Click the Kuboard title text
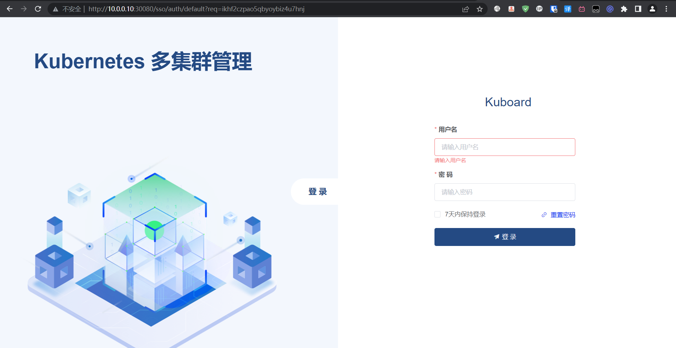This screenshot has height=348, width=676. pos(508,102)
